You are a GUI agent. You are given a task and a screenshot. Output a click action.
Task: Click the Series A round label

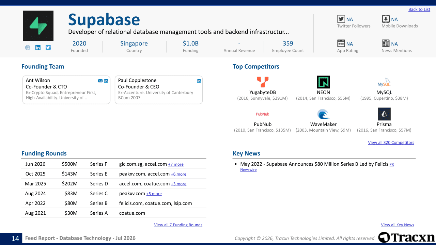click(x=99, y=213)
